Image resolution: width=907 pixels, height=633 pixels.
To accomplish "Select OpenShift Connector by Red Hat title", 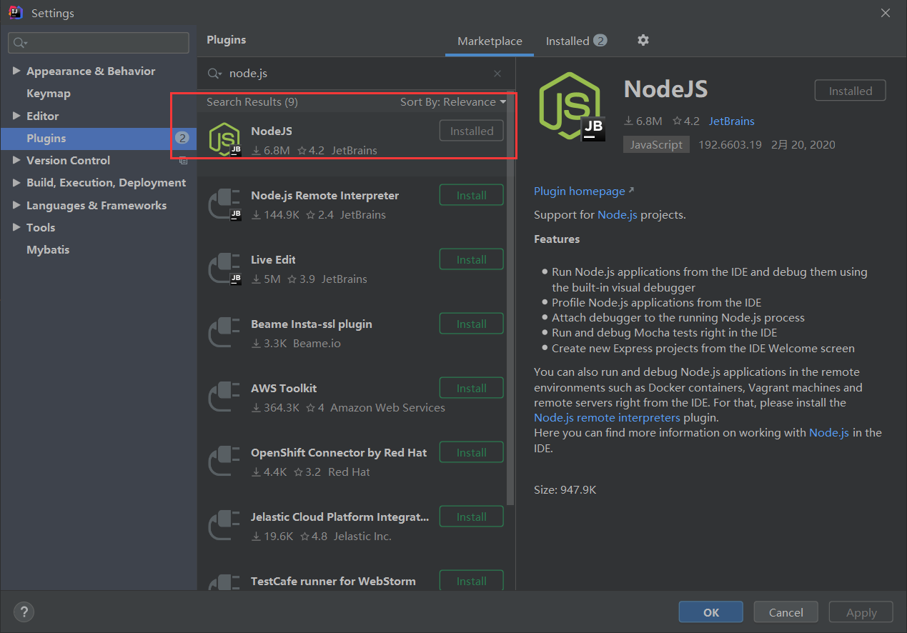I will (x=339, y=452).
